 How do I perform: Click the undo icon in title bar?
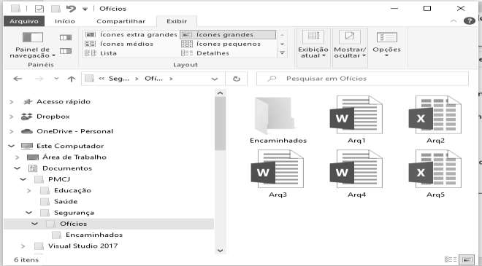tap(71, 9)
